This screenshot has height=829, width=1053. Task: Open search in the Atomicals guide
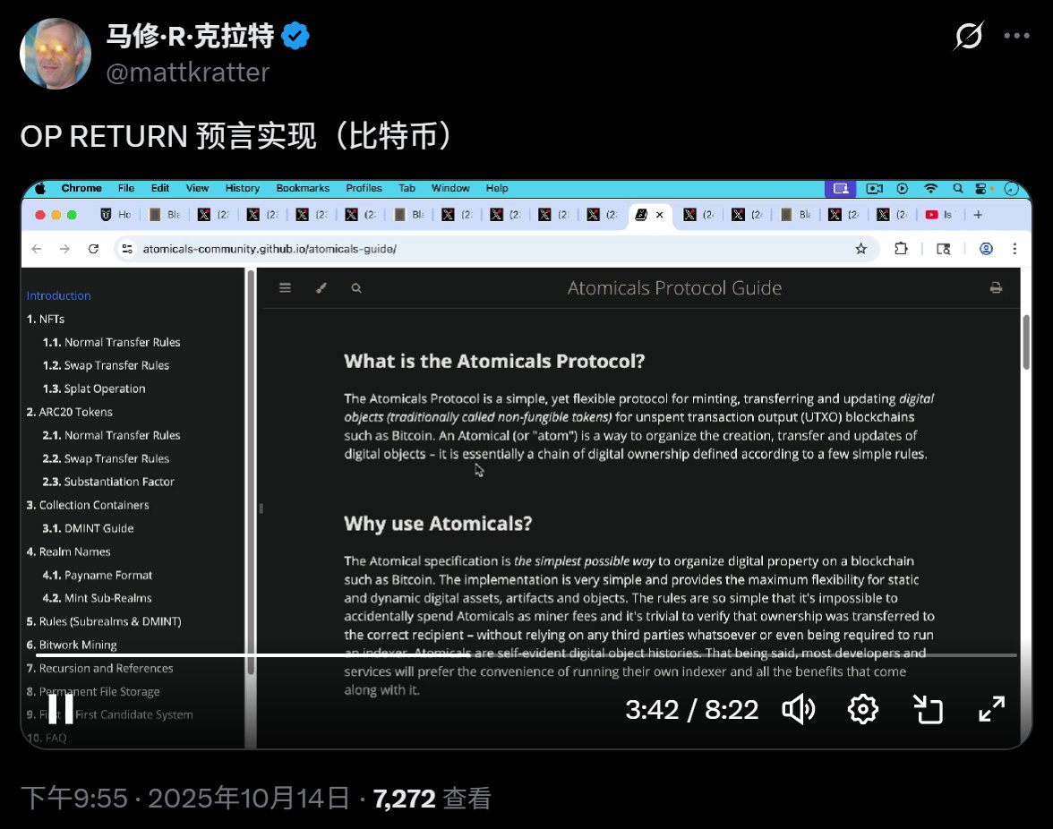356,288
